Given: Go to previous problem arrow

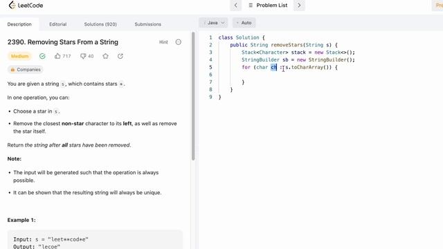Looking at the screenshot, I should tap(235, 5).
